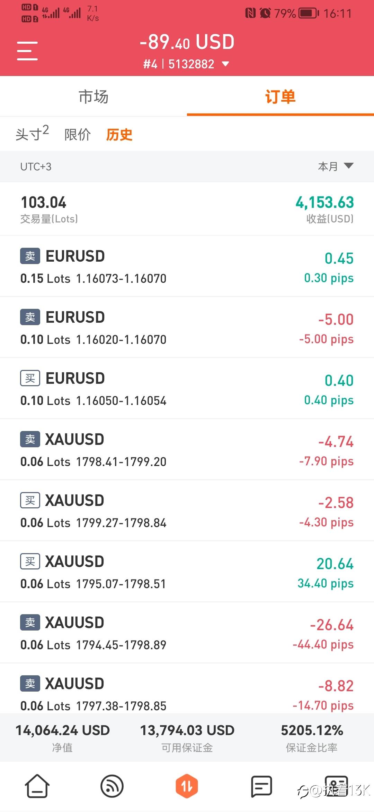
Task: Tap the orange trade arrows button
Action: [x=187, y=786]
